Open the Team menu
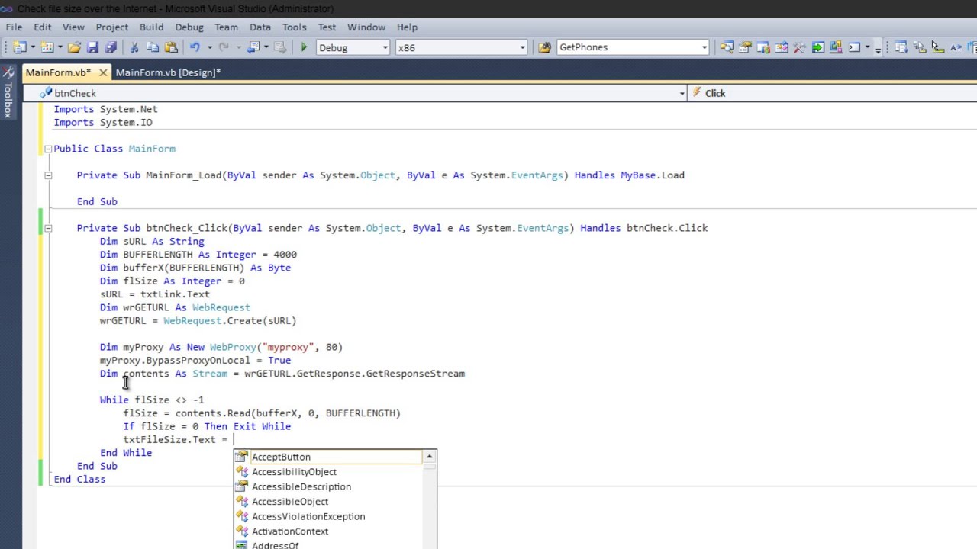The width and height of the screenshot is (977, 549). [226, 27]
